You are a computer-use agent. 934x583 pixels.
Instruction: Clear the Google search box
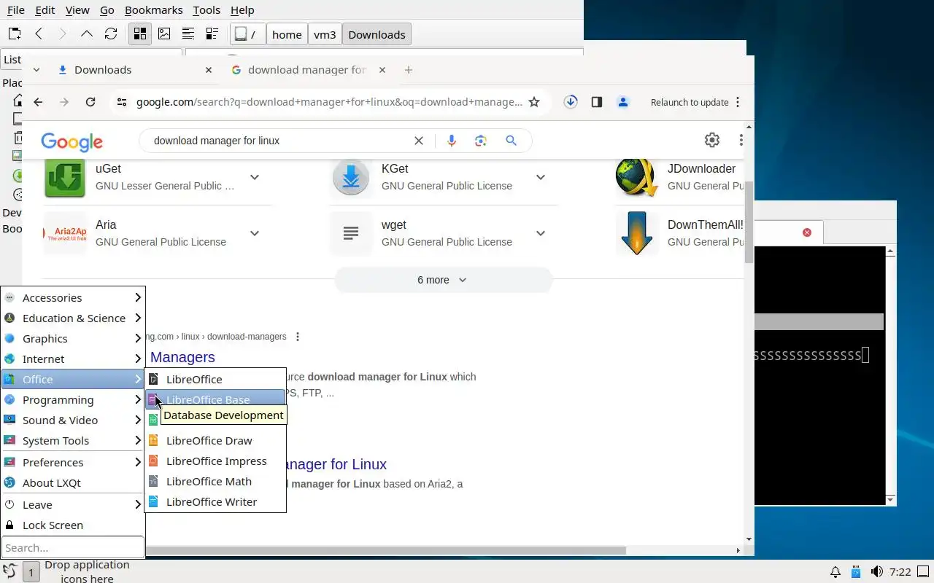[x=419, y=141]
